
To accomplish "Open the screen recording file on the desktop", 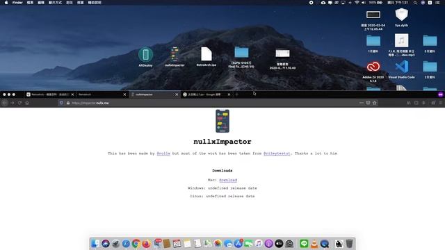I will 282,53.
